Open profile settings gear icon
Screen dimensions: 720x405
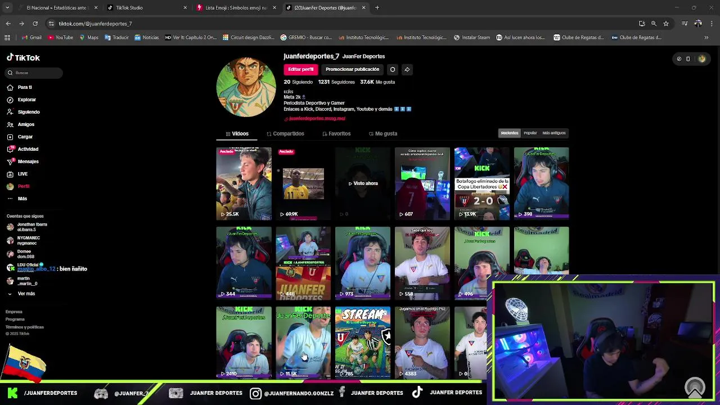click(x=392, y=69)
